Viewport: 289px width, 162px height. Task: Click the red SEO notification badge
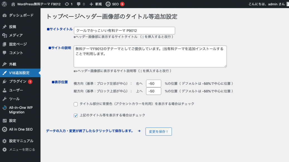(x=122, y=4)
